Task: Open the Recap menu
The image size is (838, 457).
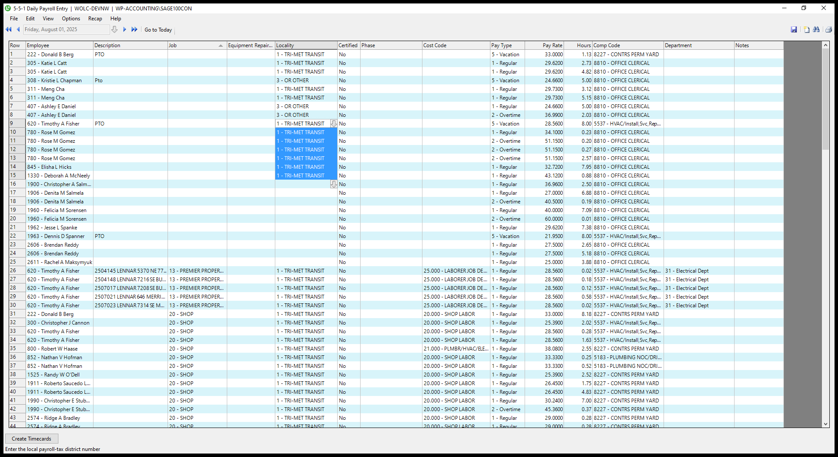Action: [95, 19]
